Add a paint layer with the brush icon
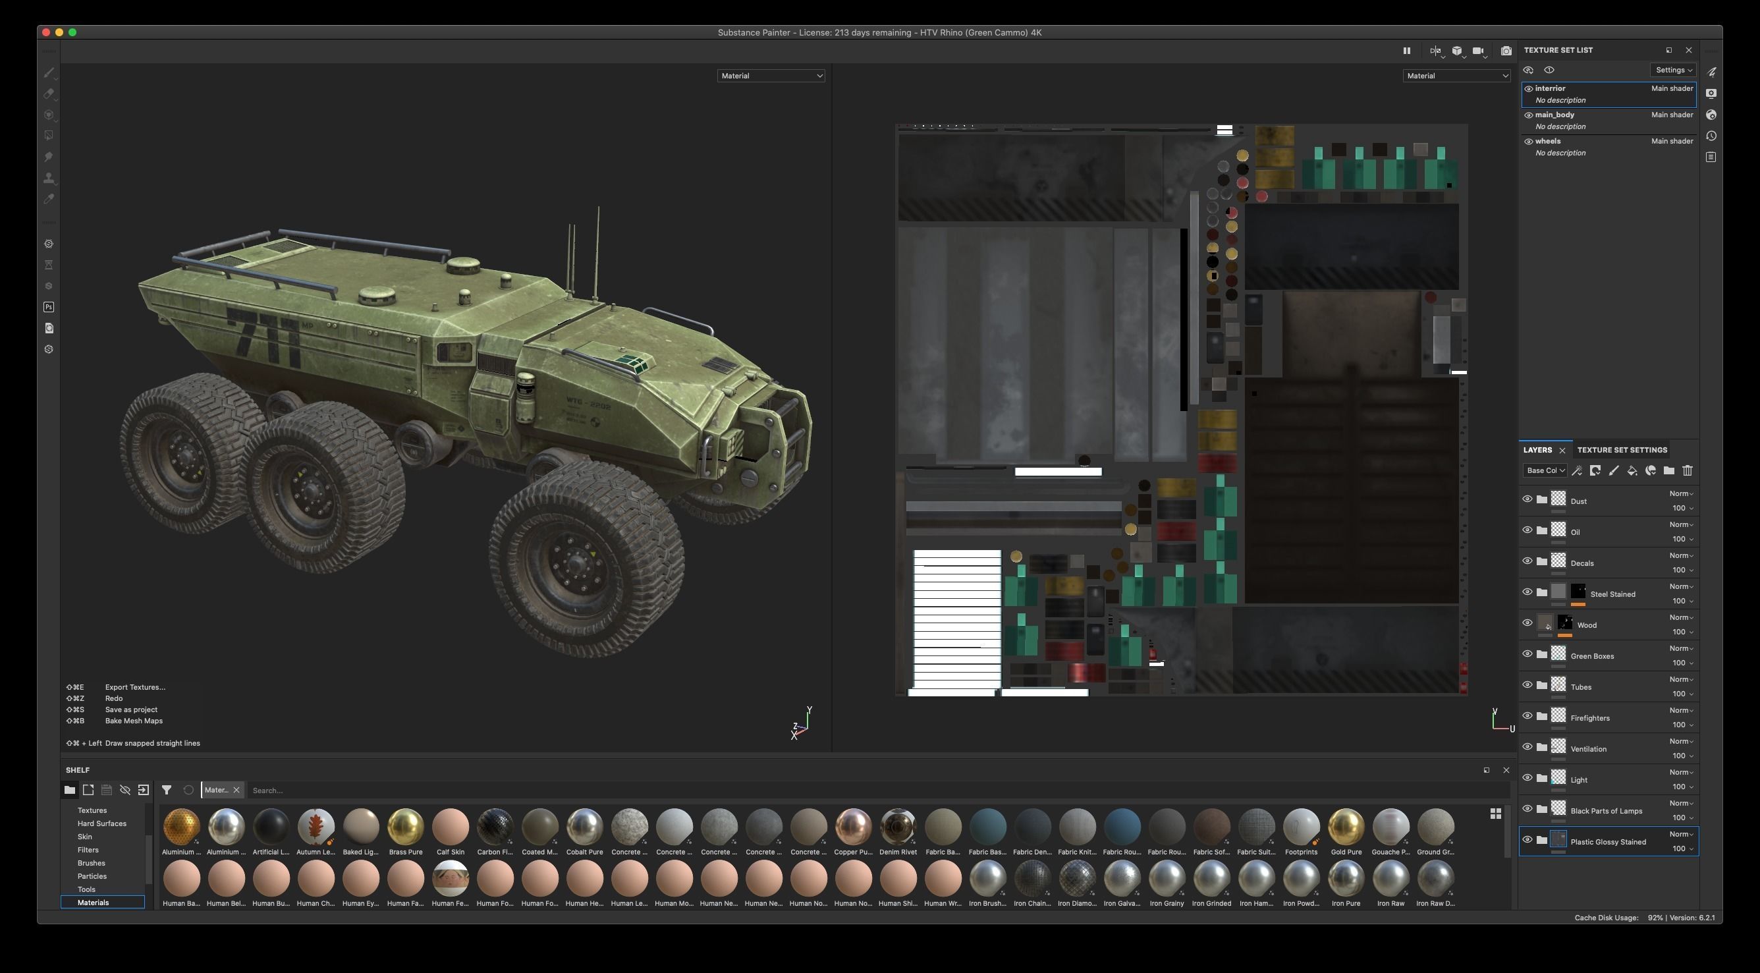This screenshot has height=973, width=1760. click(1614, 470)
